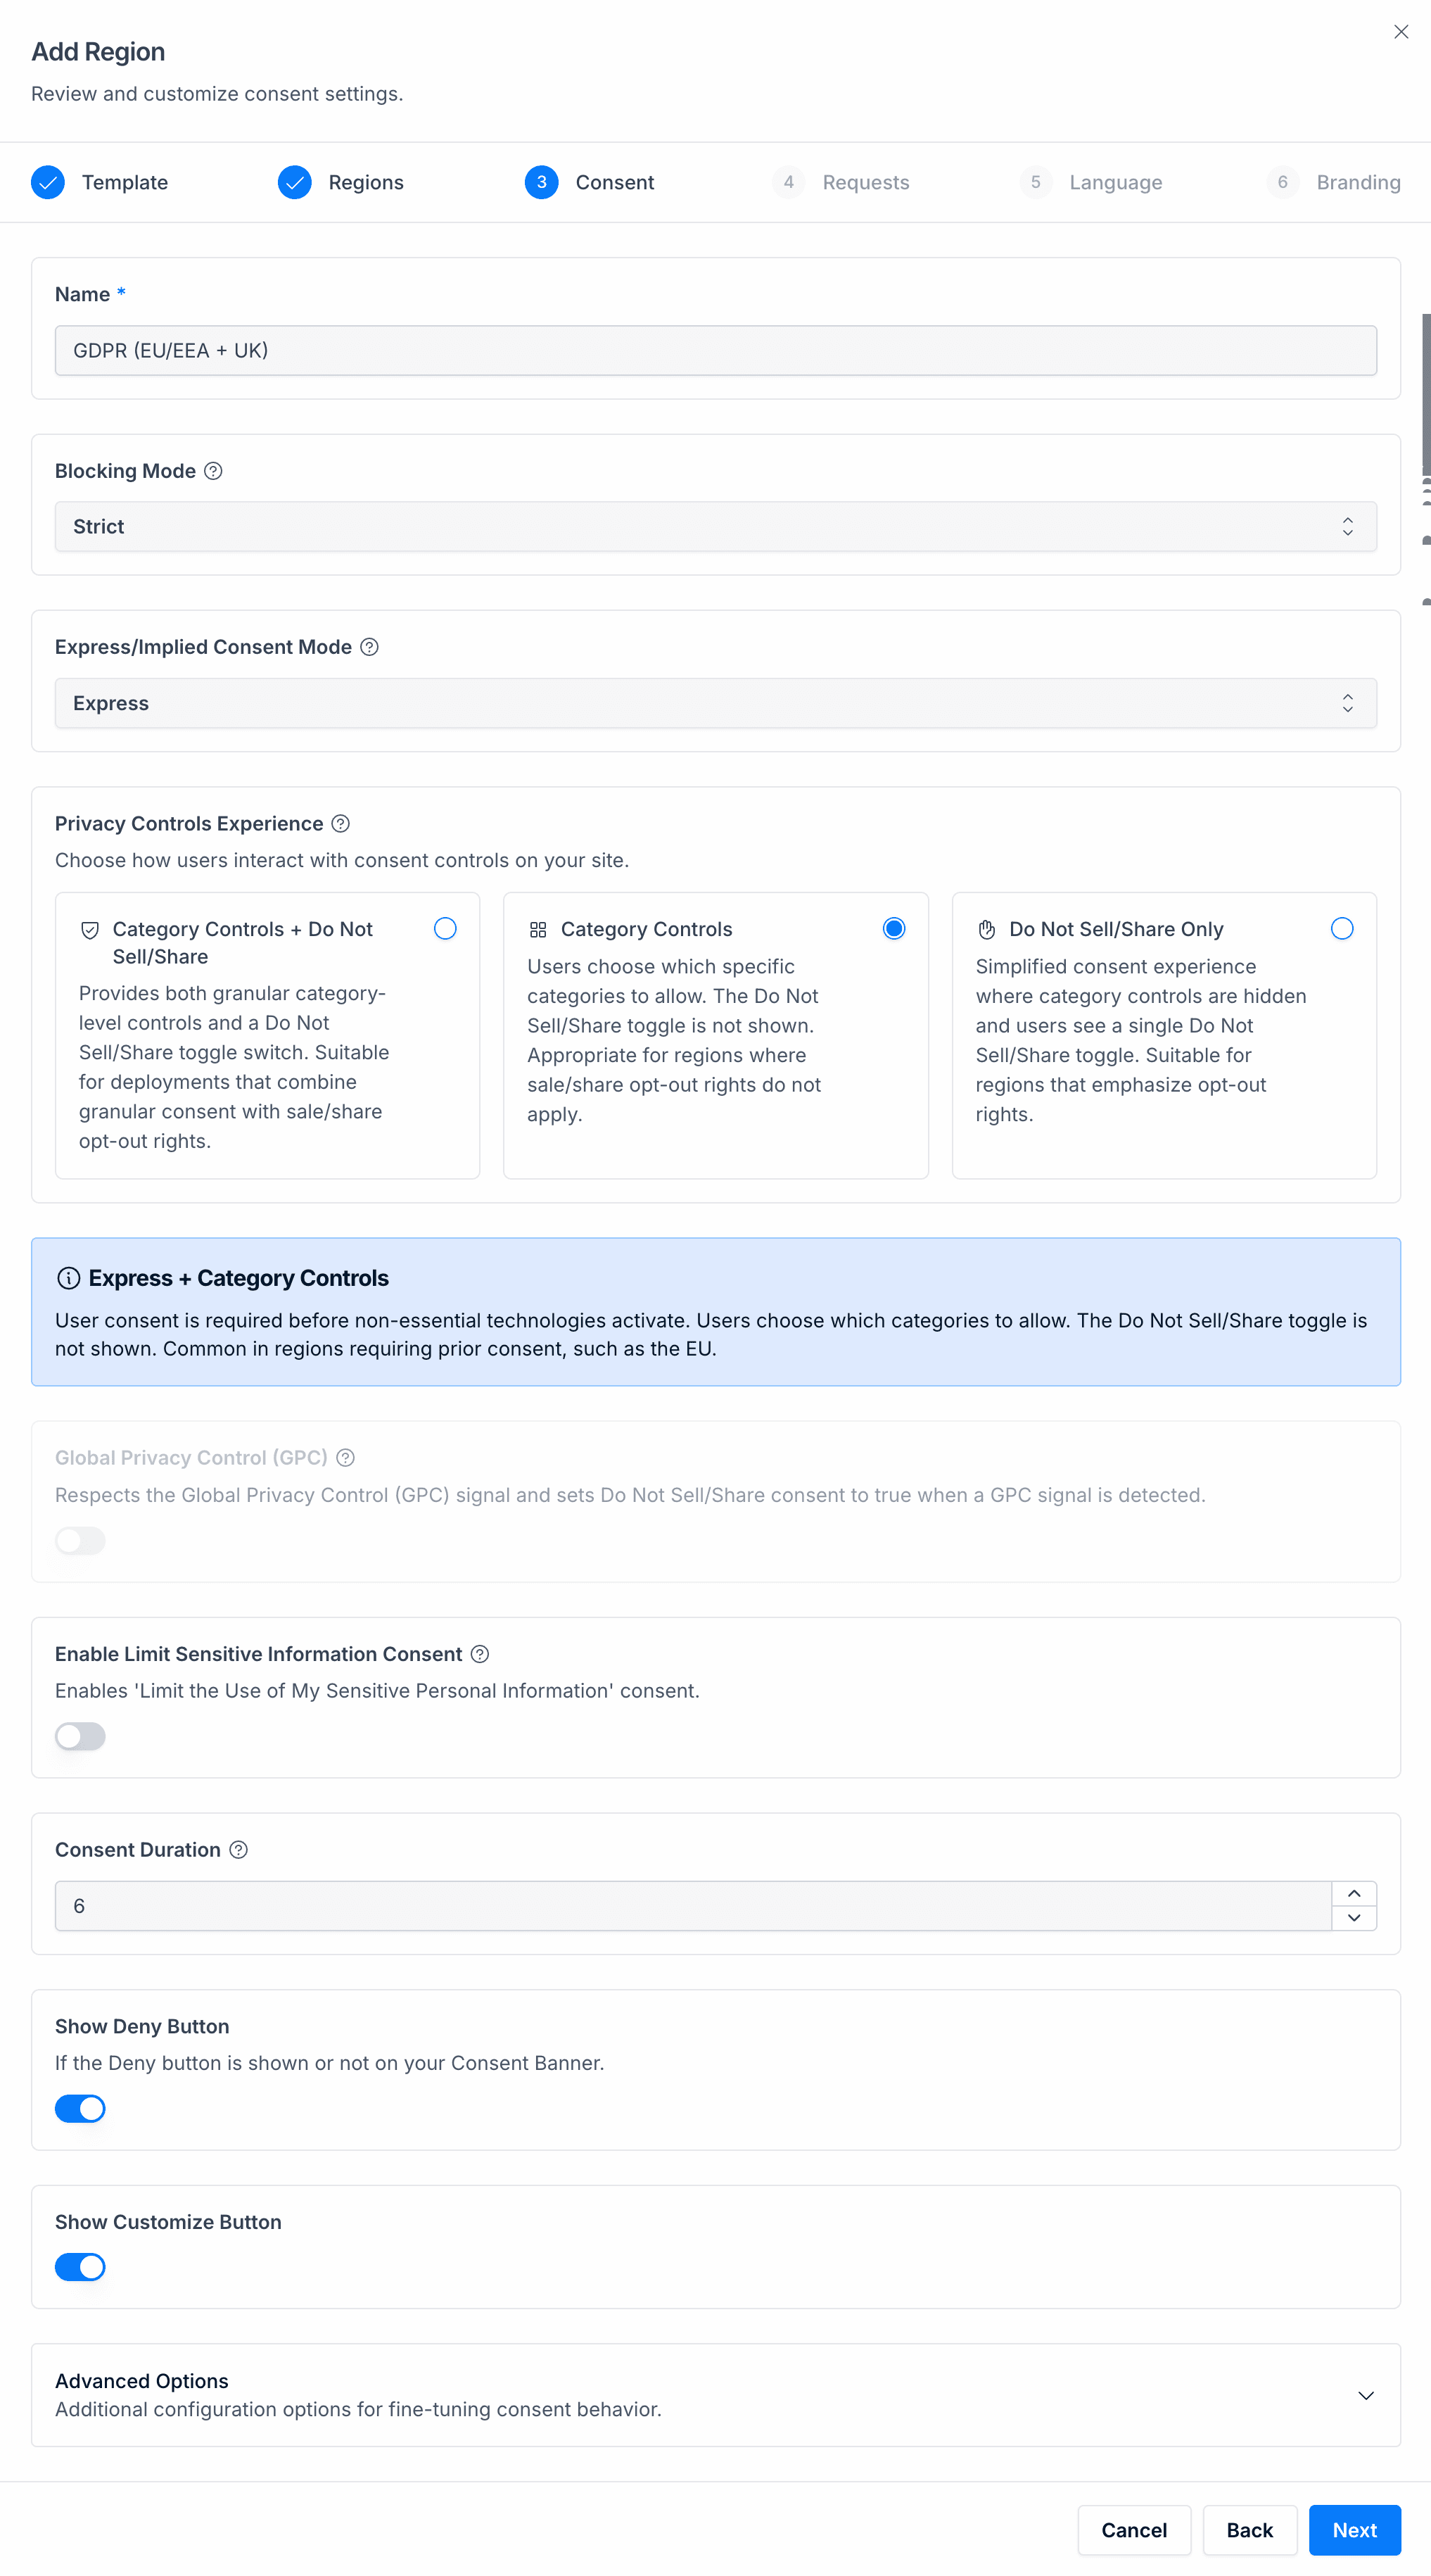This screenshot has height=2576, width=1431.
Task: Open the Blocking Mode dropdown
Action: pyautogui.click(x=715, y=527)
